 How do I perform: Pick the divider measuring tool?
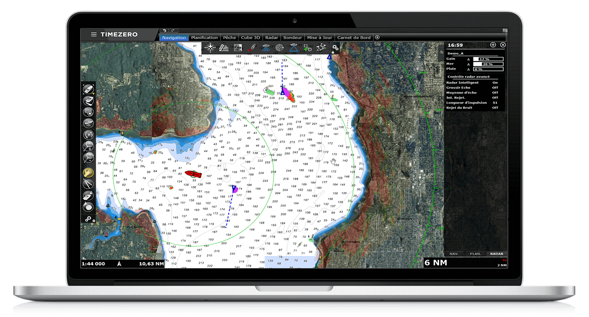[x=88, y=184]
